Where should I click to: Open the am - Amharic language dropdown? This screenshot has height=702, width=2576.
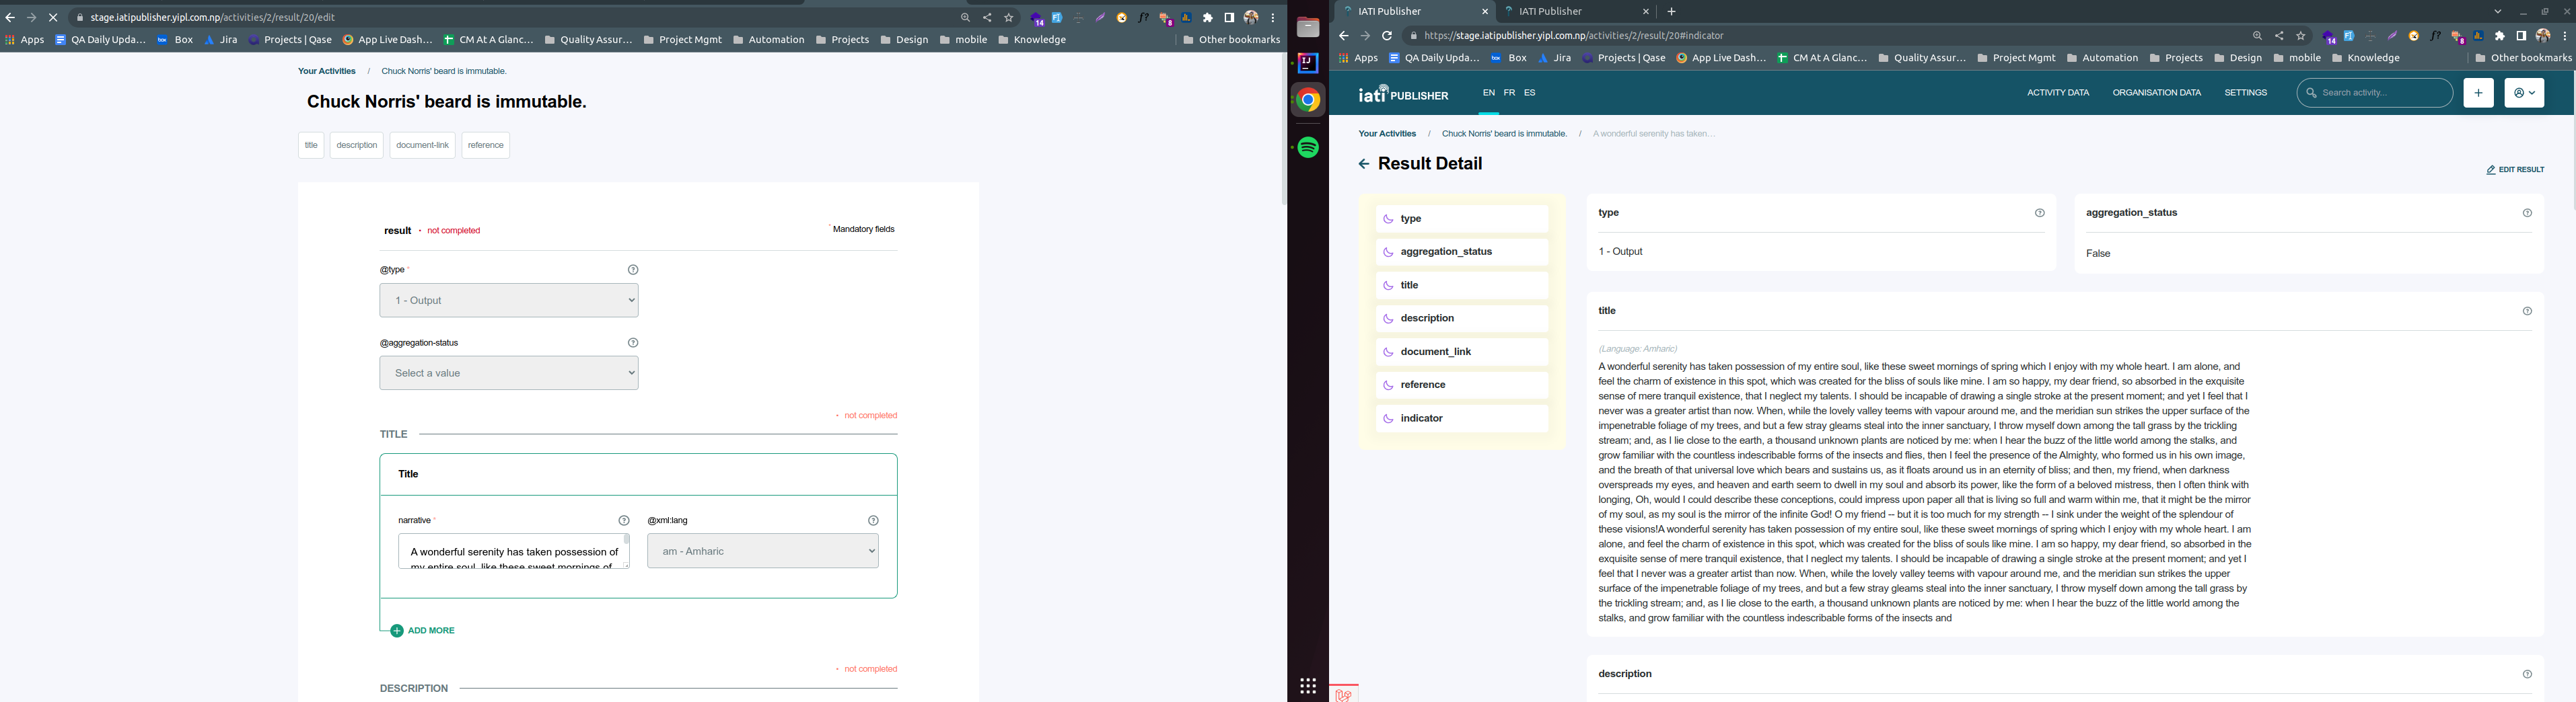(763, 550)
